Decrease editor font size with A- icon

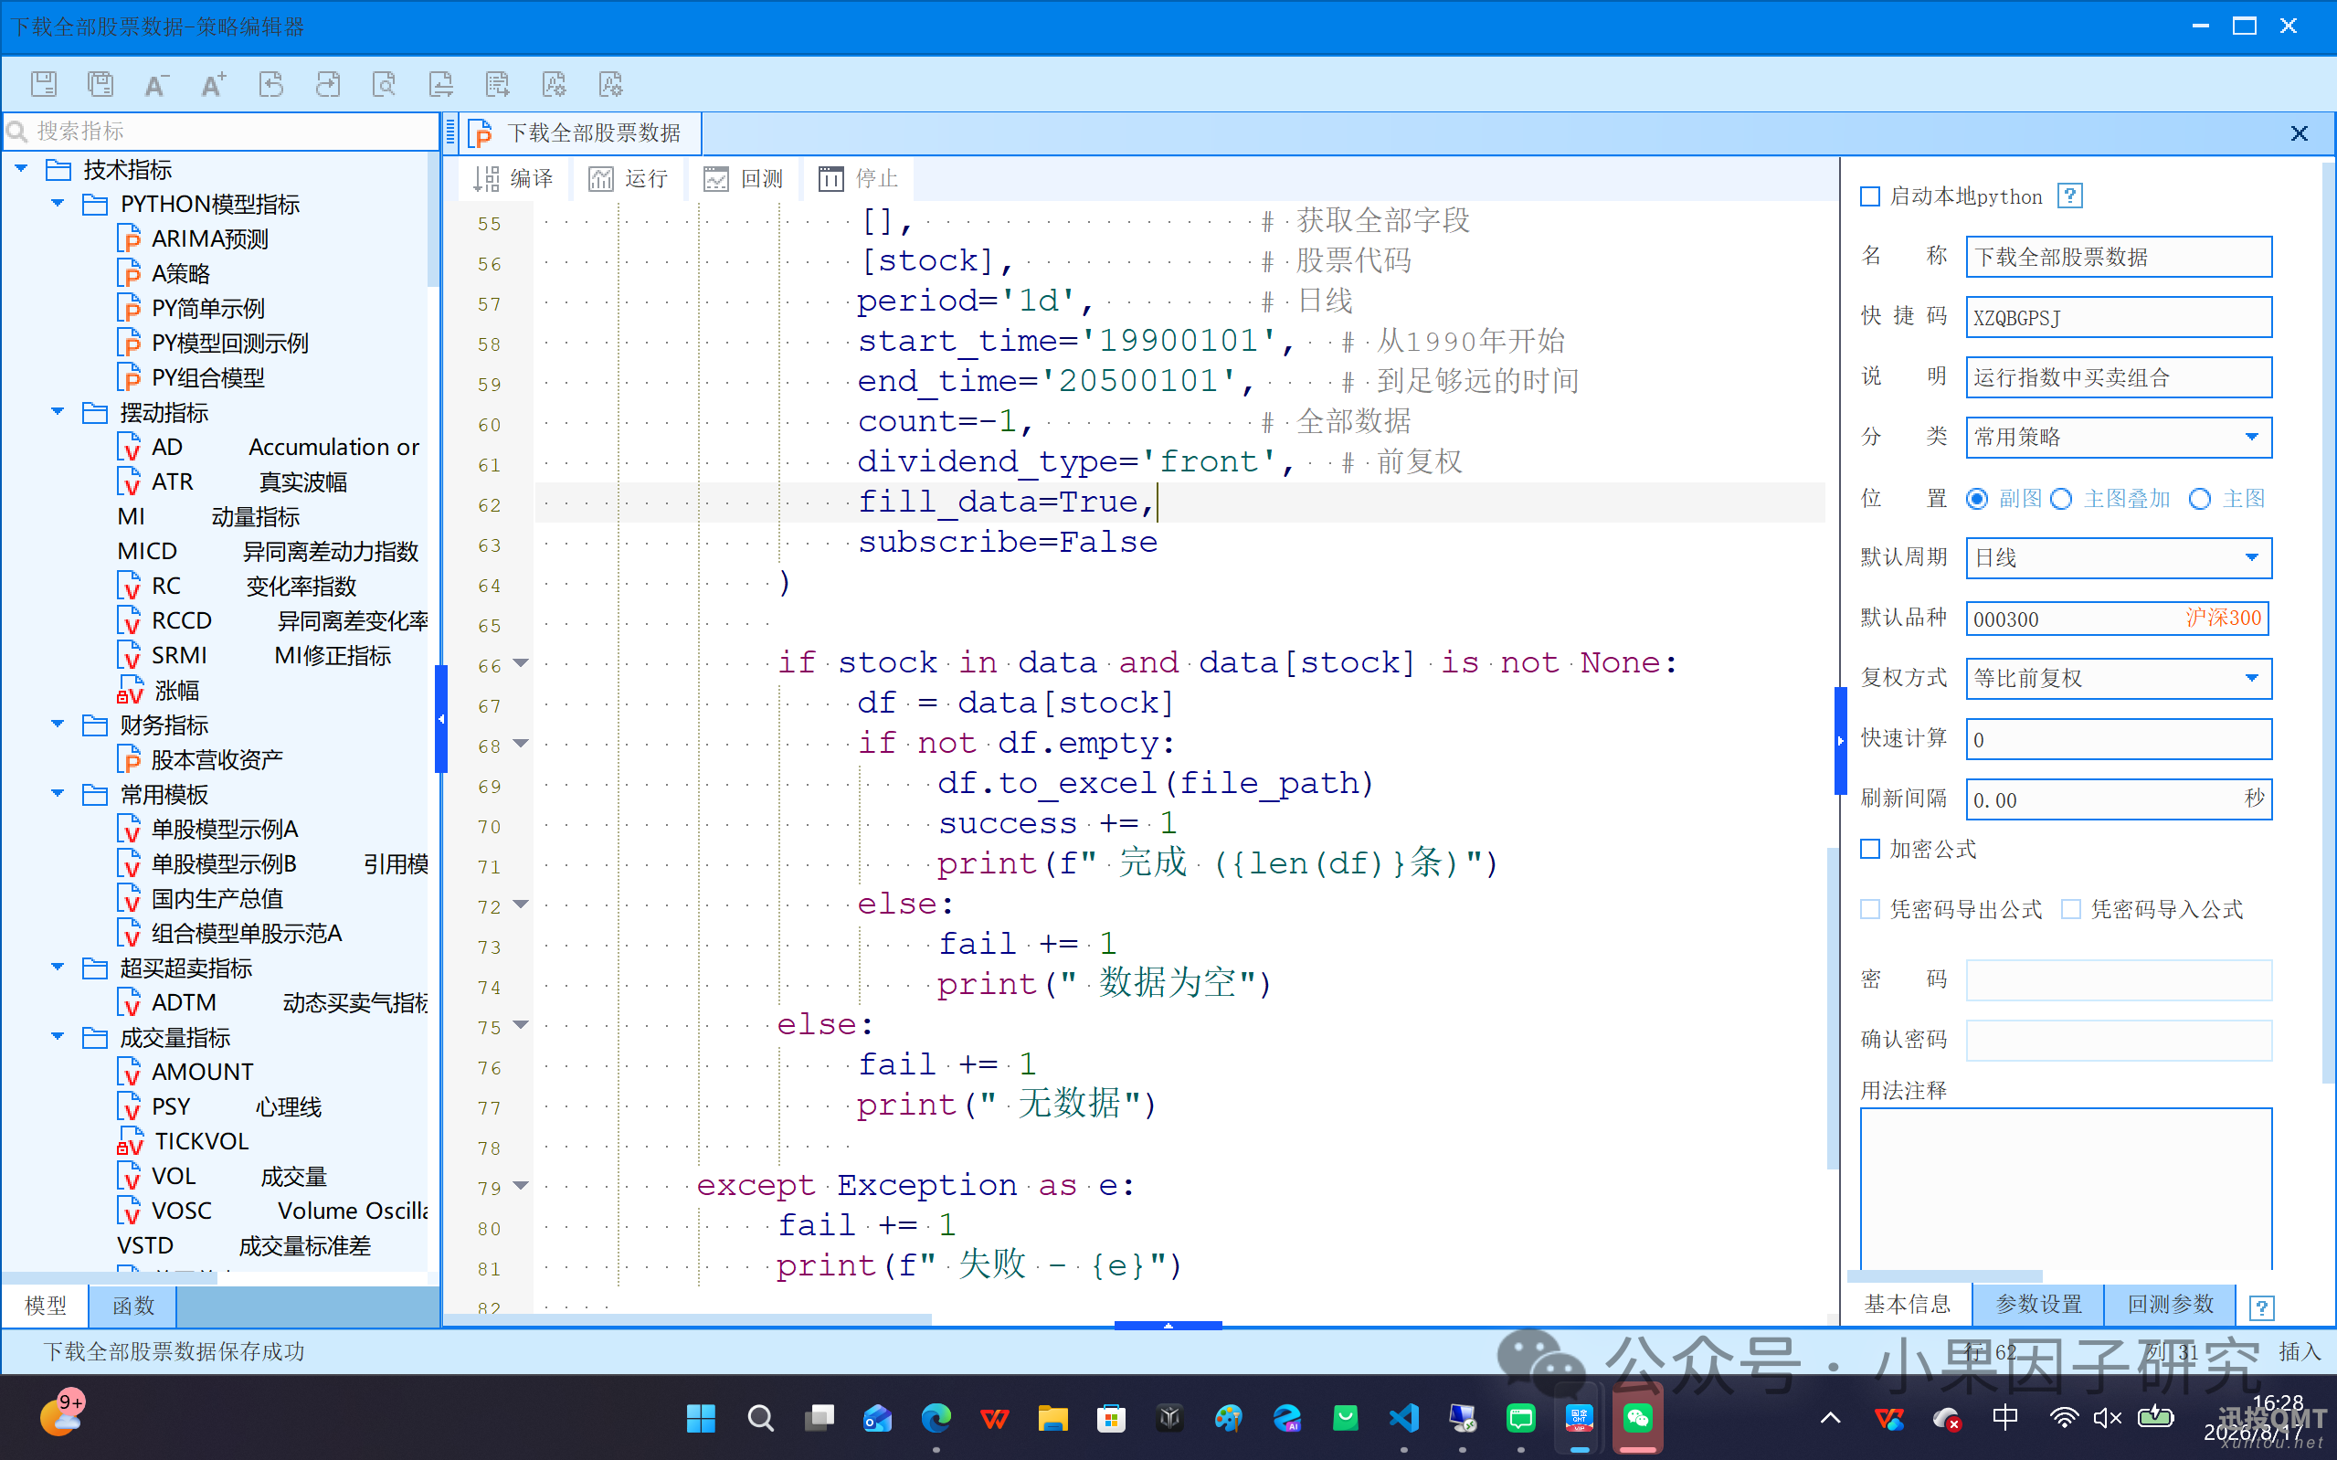pos(156,84)
